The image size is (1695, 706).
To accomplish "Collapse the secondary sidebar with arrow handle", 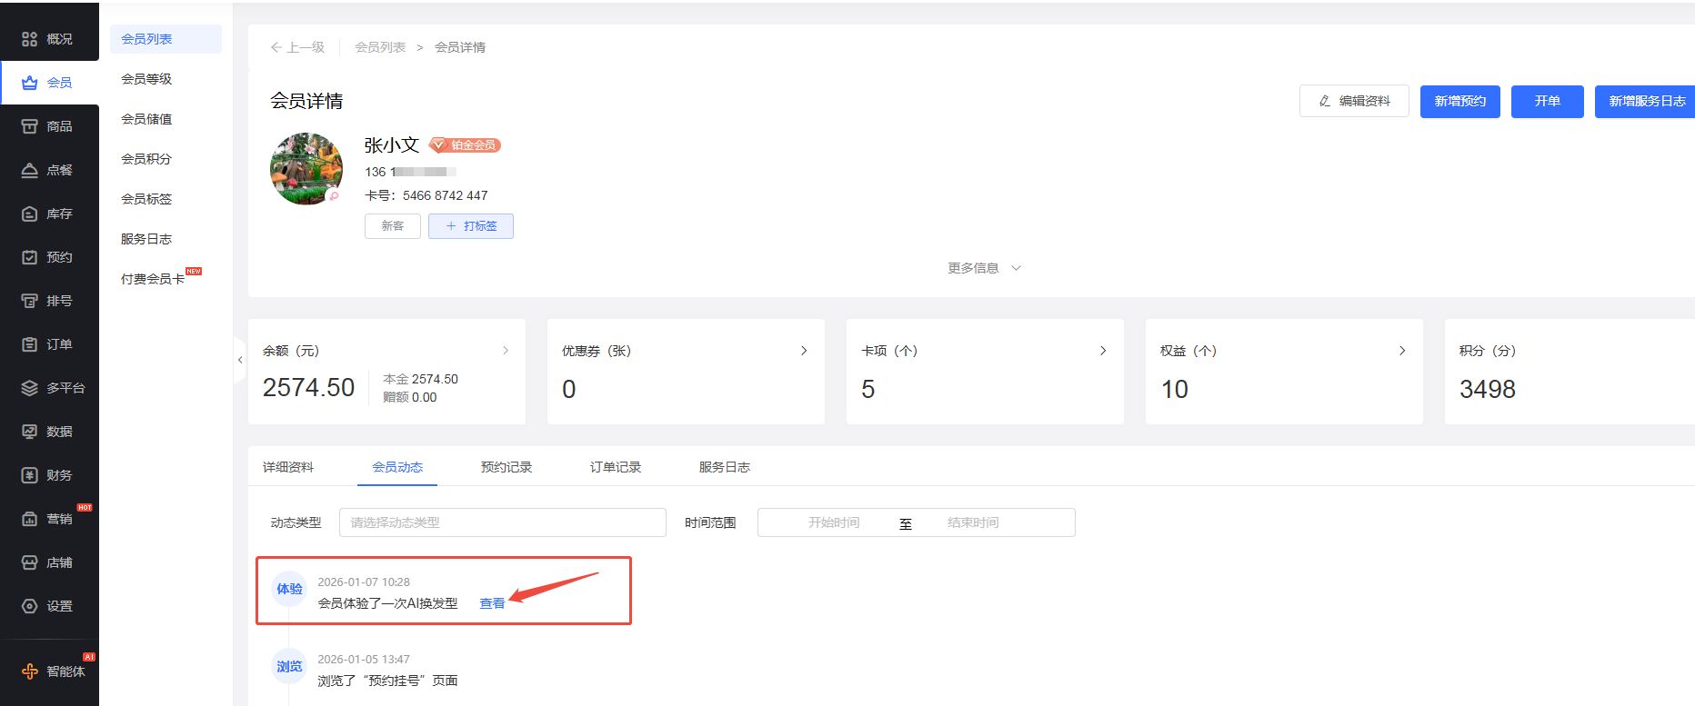I will click(240, 360).
